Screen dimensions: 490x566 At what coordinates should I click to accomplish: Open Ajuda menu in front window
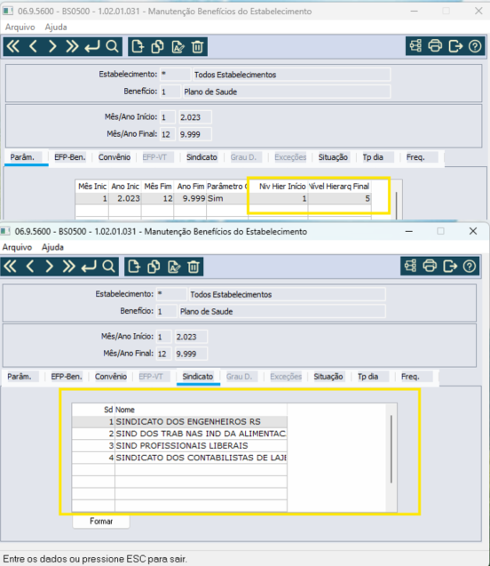coord(52,247)
